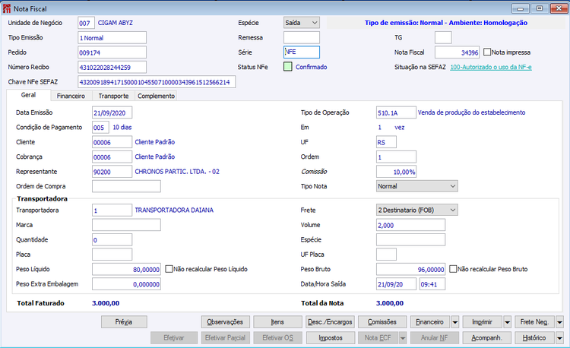Click the Acompanh. button
570x348 pixels.
point(486,338)
